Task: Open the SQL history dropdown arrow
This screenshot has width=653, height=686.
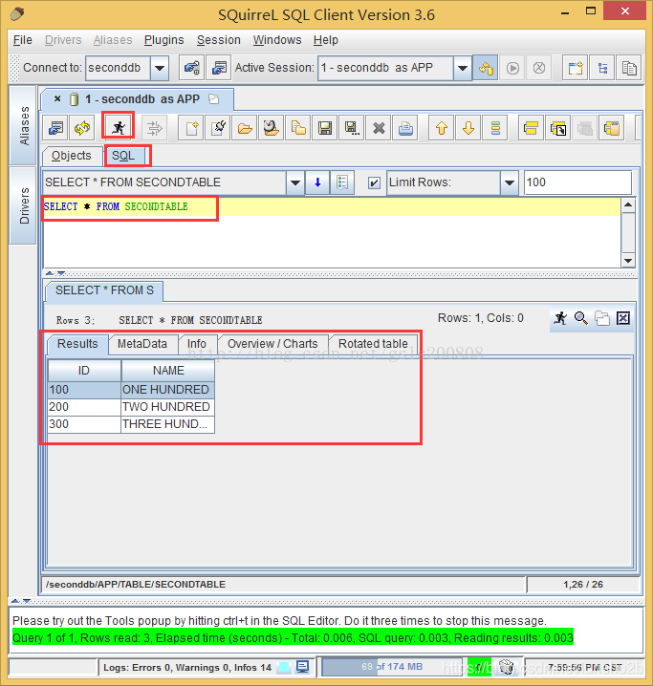Action: 295,182
